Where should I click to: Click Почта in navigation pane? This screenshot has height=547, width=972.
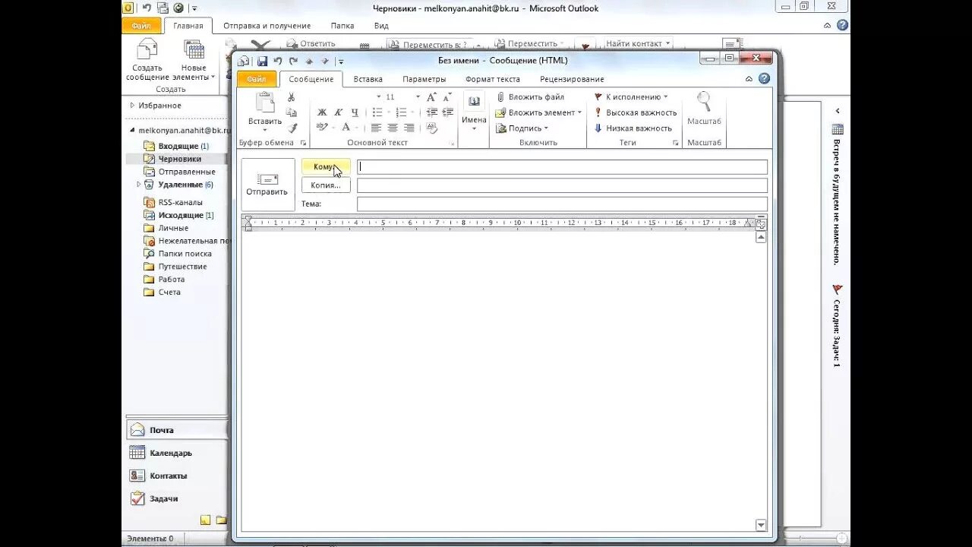pos(175,430)
